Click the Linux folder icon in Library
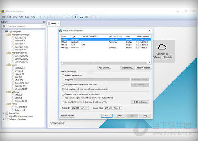 (10, 65)
